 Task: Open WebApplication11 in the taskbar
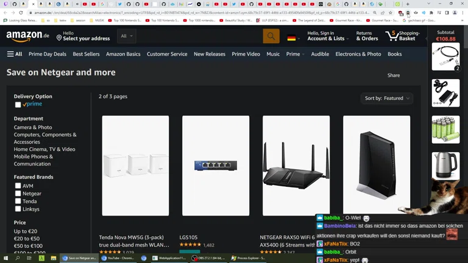pyautogui.click(x=169, y=258)
